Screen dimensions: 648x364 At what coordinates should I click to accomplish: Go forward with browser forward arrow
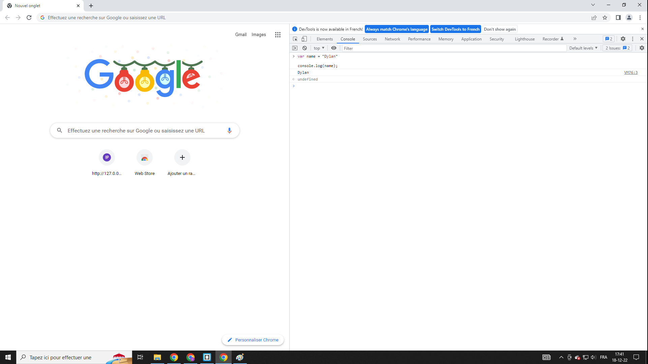[x=18, y=18]
